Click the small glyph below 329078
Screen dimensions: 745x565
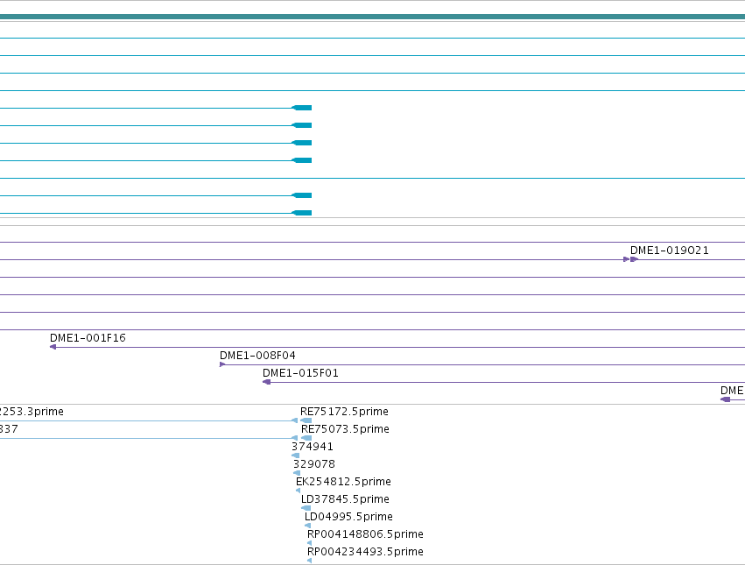click(x=297, y=473)
